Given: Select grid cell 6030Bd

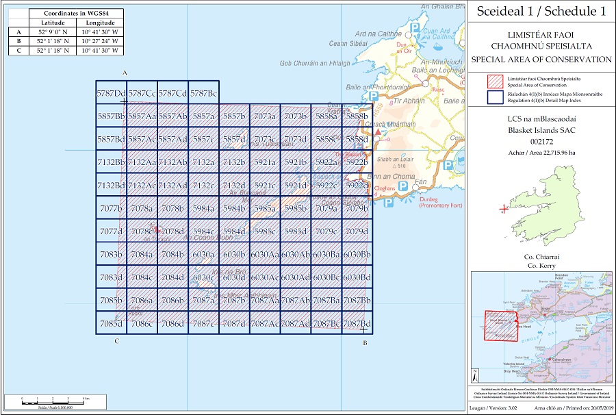Looking at the screenshot, I should pos(357,277).
